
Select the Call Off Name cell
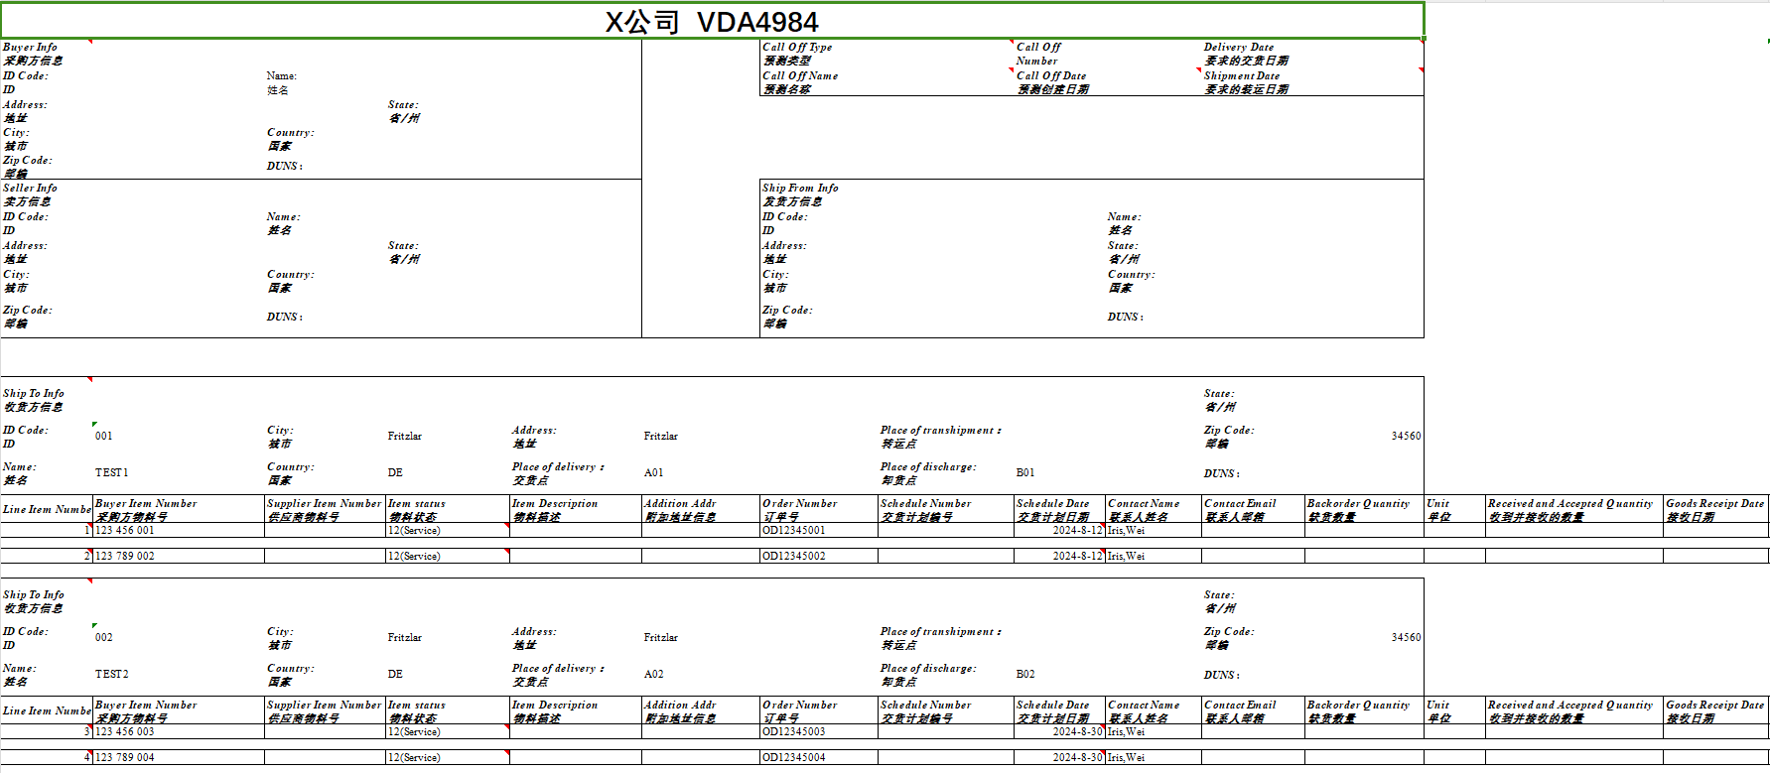pyautogui.click(x=800, y=82)
